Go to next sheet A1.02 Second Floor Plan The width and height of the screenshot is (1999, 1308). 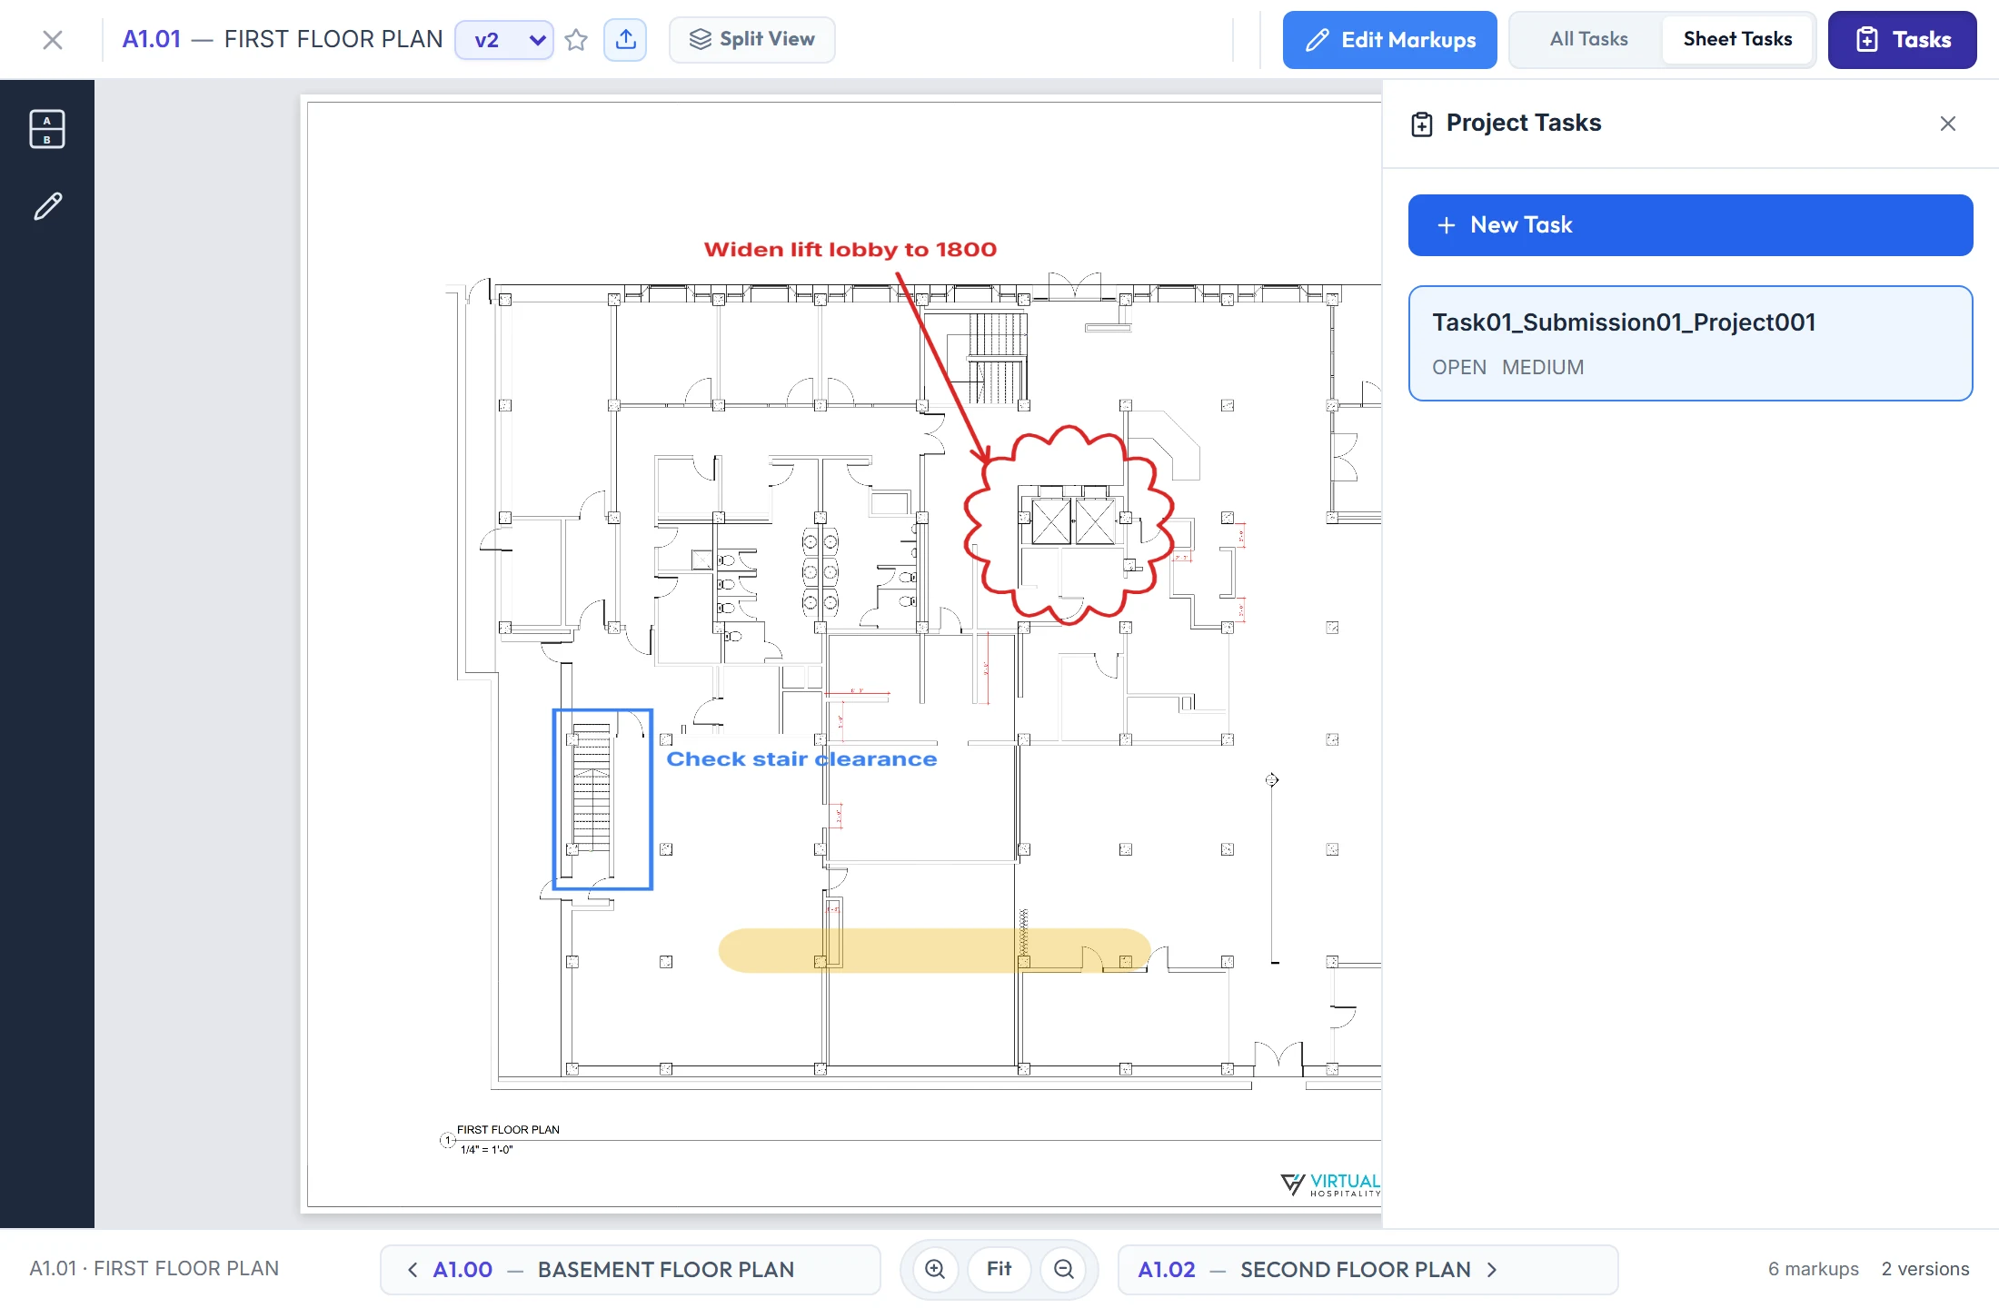1367,1270
